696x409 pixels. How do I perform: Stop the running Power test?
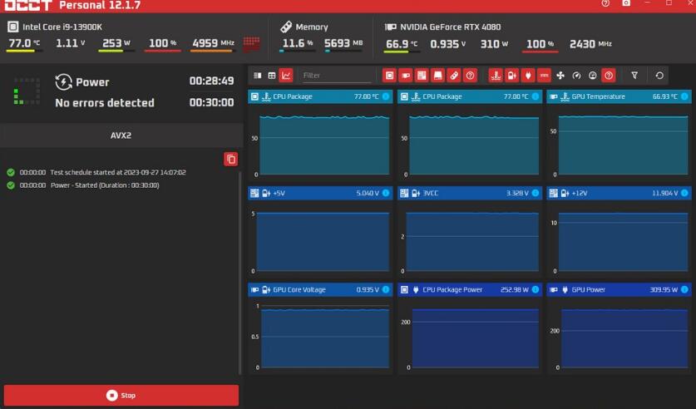[121, 395]
